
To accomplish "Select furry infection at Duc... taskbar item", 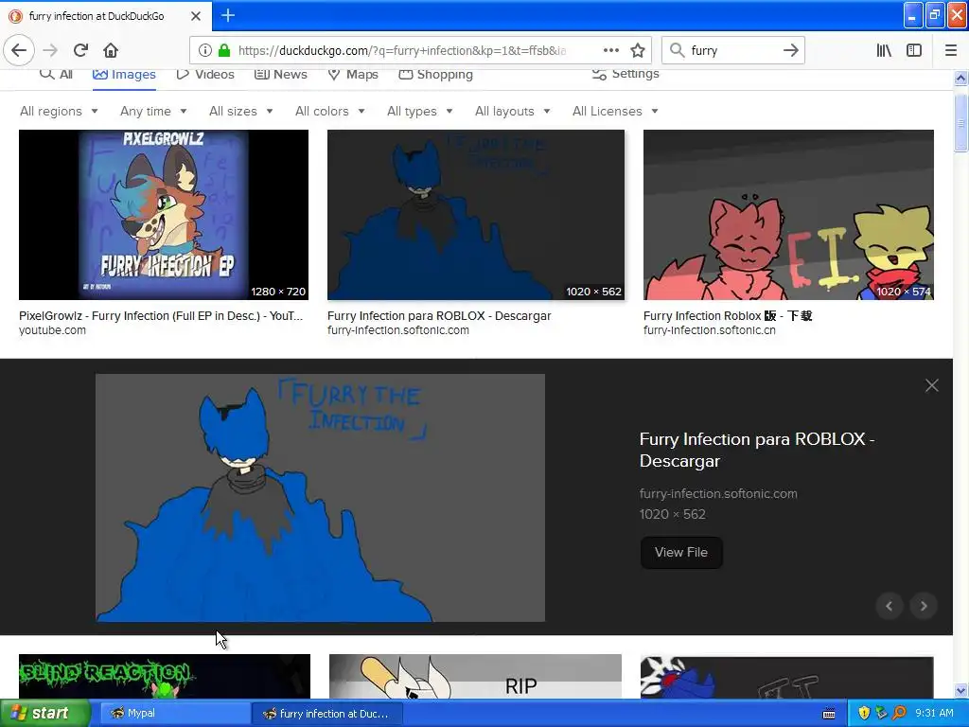I will 327,714.
